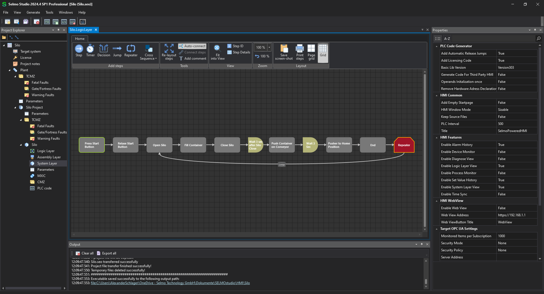The image size is (544, 294).
Task: Pin the Output panel
Action: click(x=422, y=244)
